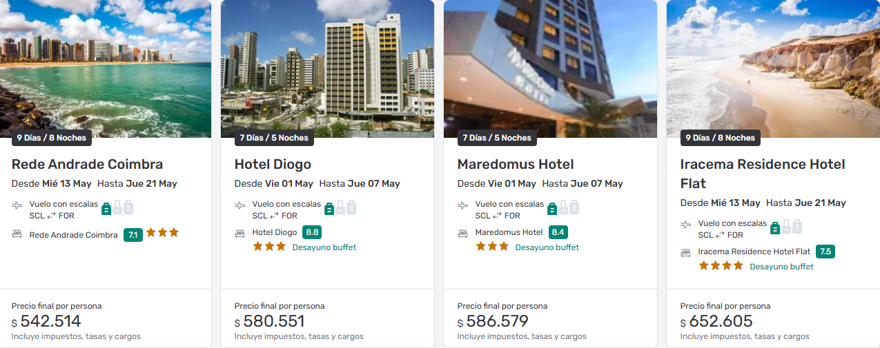Open the Hotel Diogo package title
This screenshot has width=880, height=348.
tap(273, 164)
